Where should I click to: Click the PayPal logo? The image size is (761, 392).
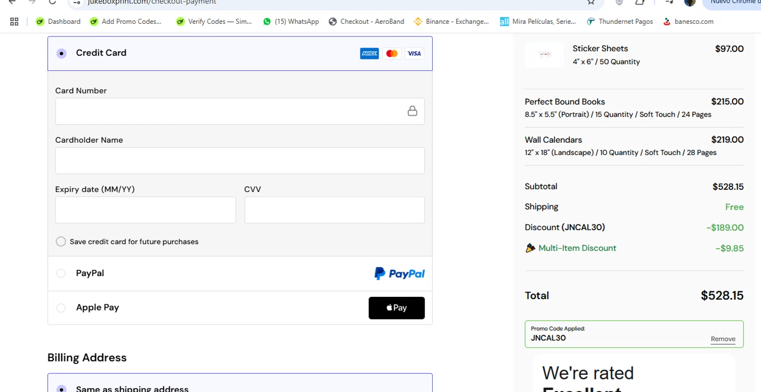(399, 273)
